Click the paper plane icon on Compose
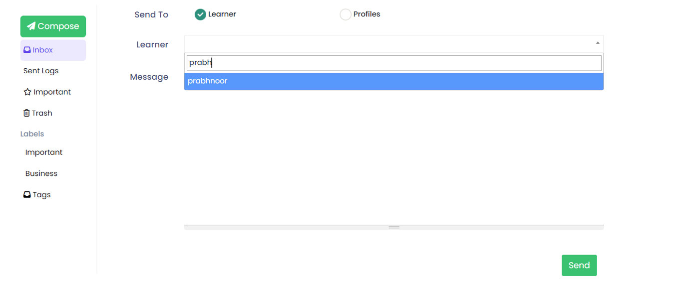Screen dimensions: 682x282 pyautogui.click(x=31, y=26)
